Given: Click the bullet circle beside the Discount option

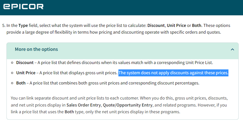Looking at the screenshot, I should pos(12,63).
